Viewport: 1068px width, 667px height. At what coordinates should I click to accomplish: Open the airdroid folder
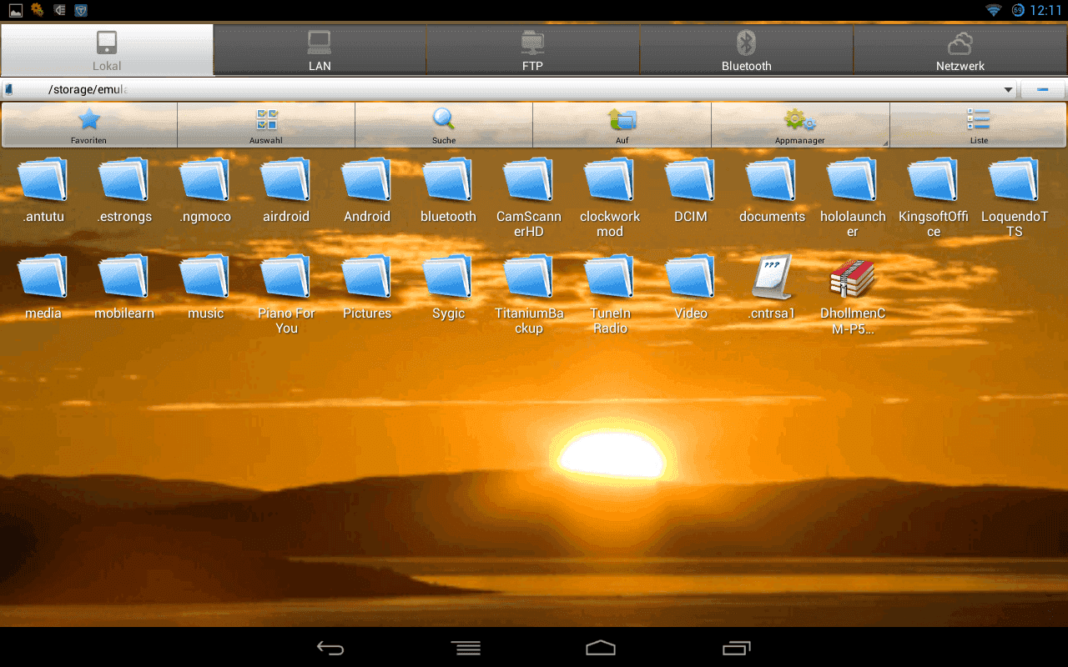pos(286,190)
